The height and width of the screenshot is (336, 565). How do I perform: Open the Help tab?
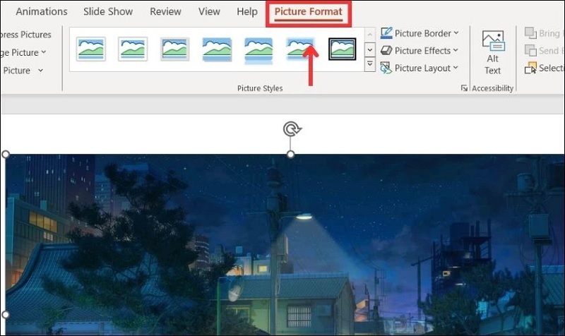tap(246, 12)
